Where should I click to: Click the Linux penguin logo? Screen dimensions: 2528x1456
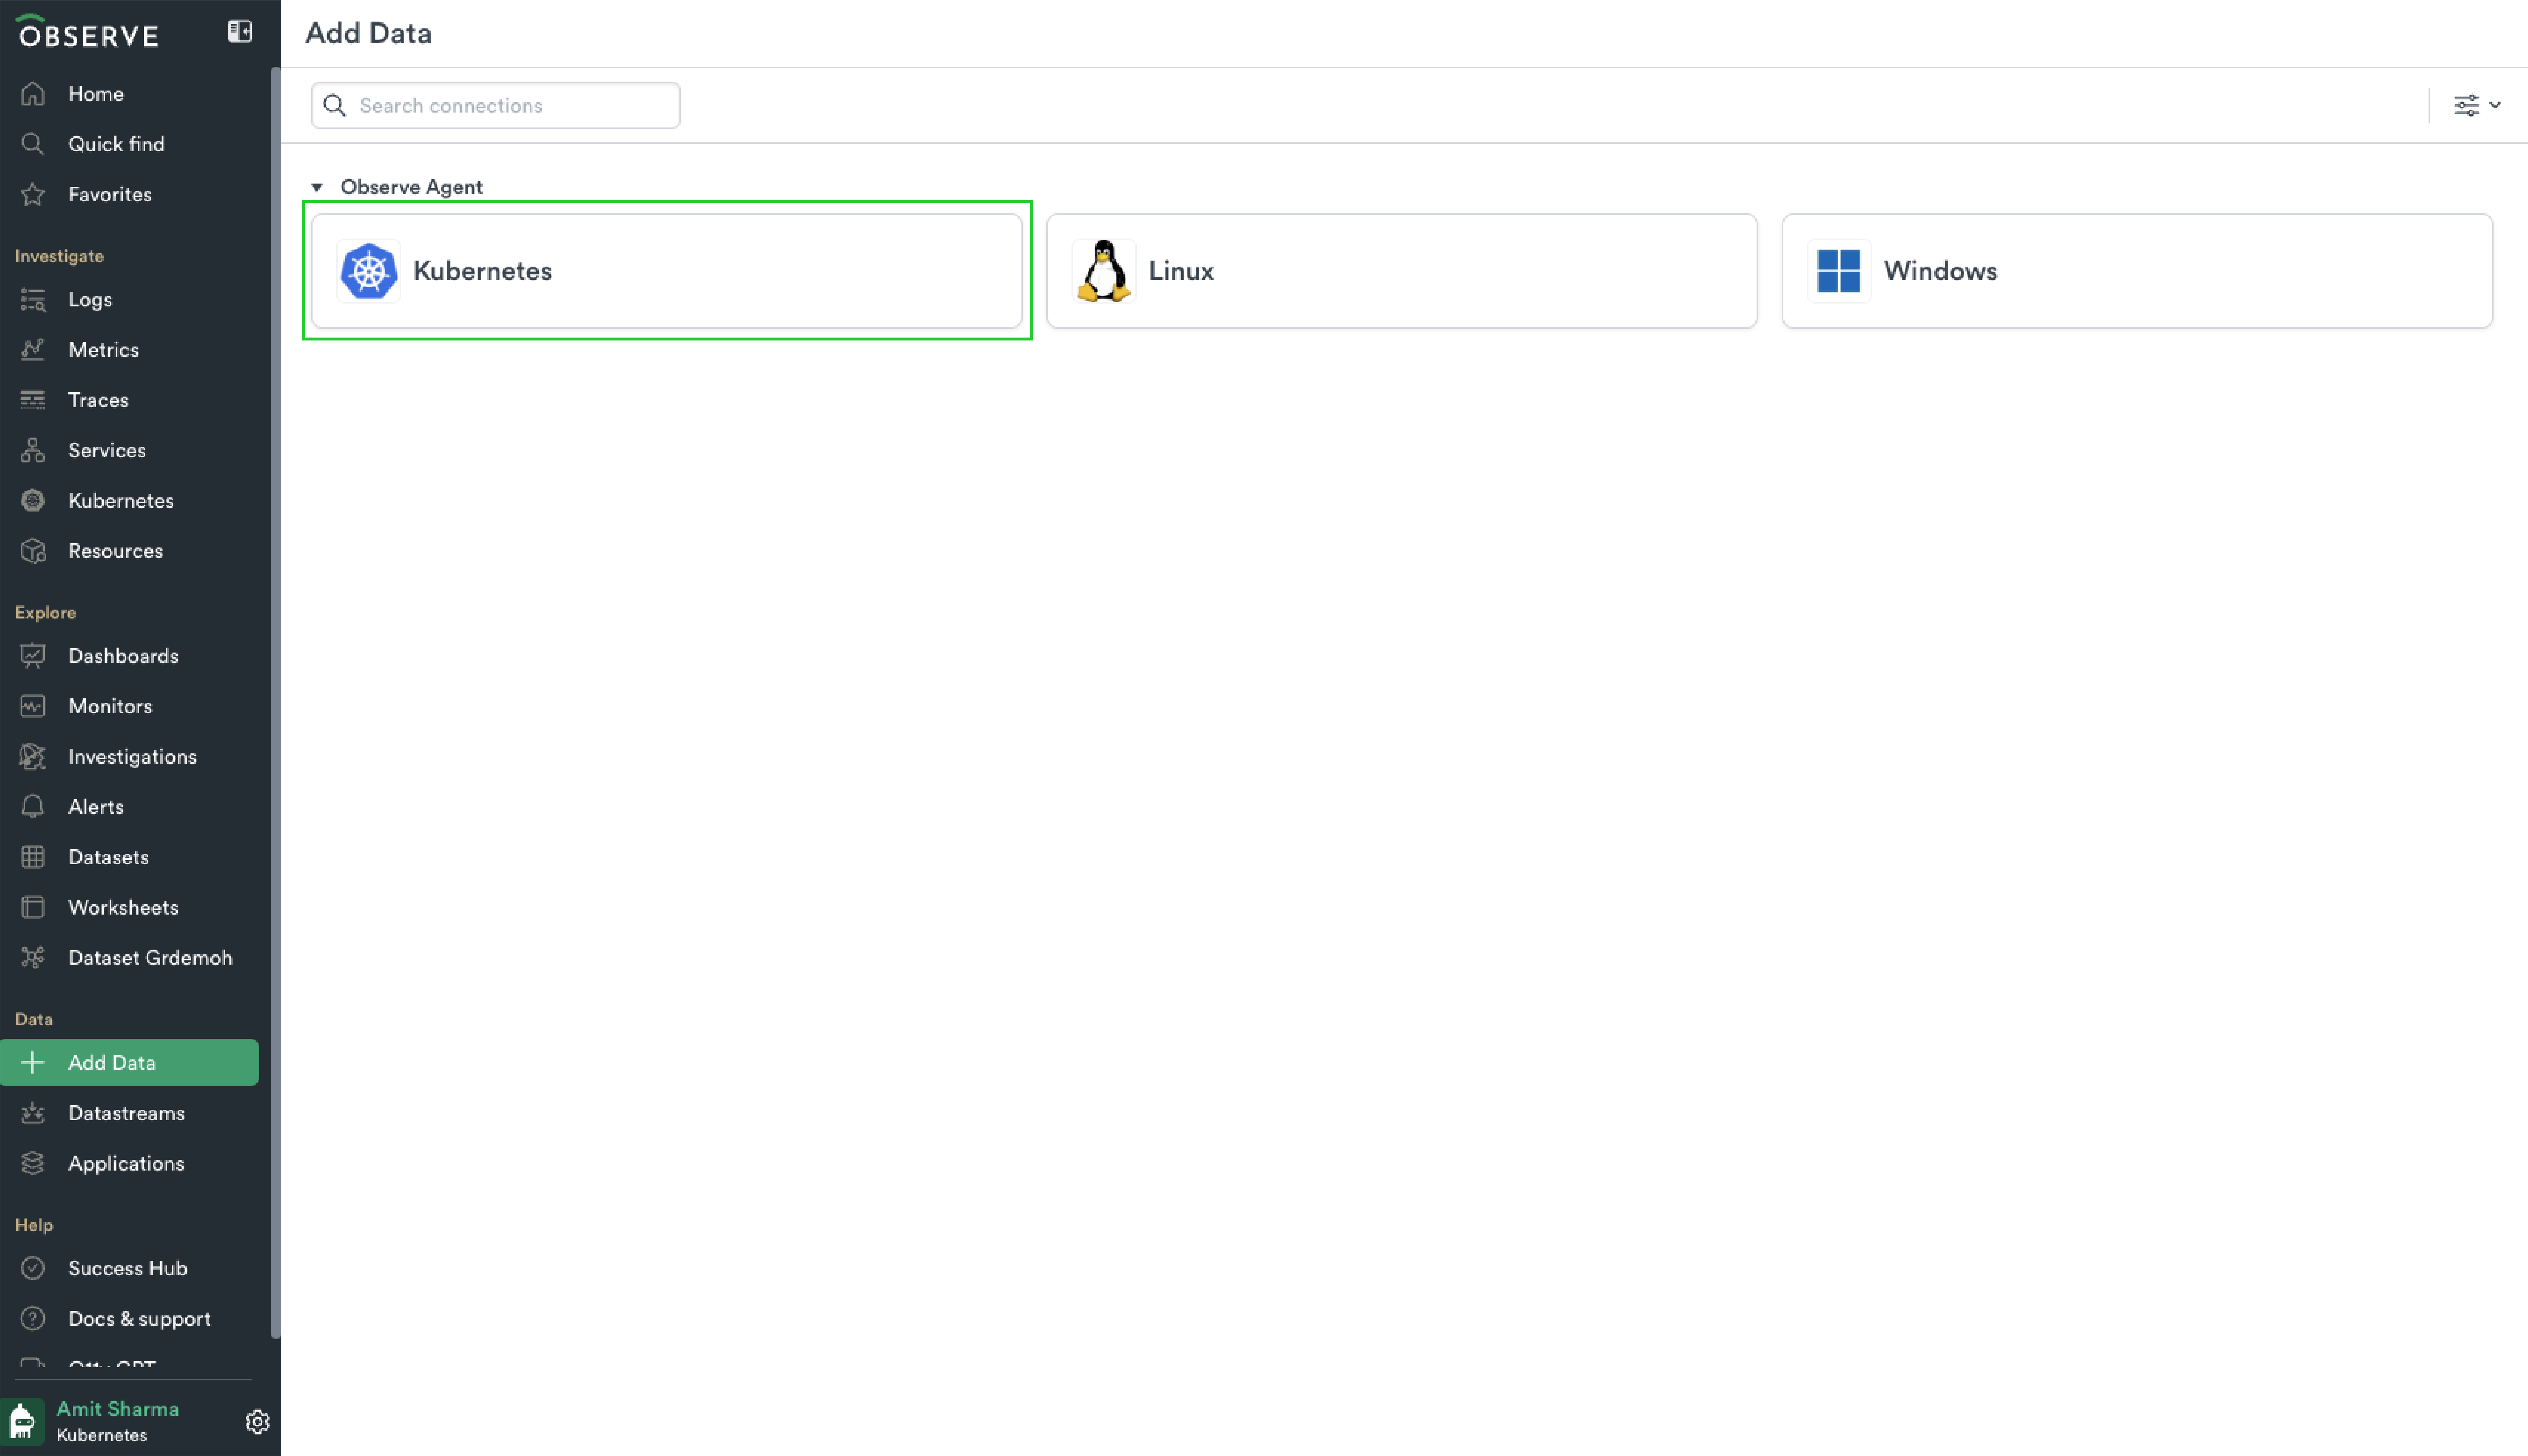(x=1104, y=271)
